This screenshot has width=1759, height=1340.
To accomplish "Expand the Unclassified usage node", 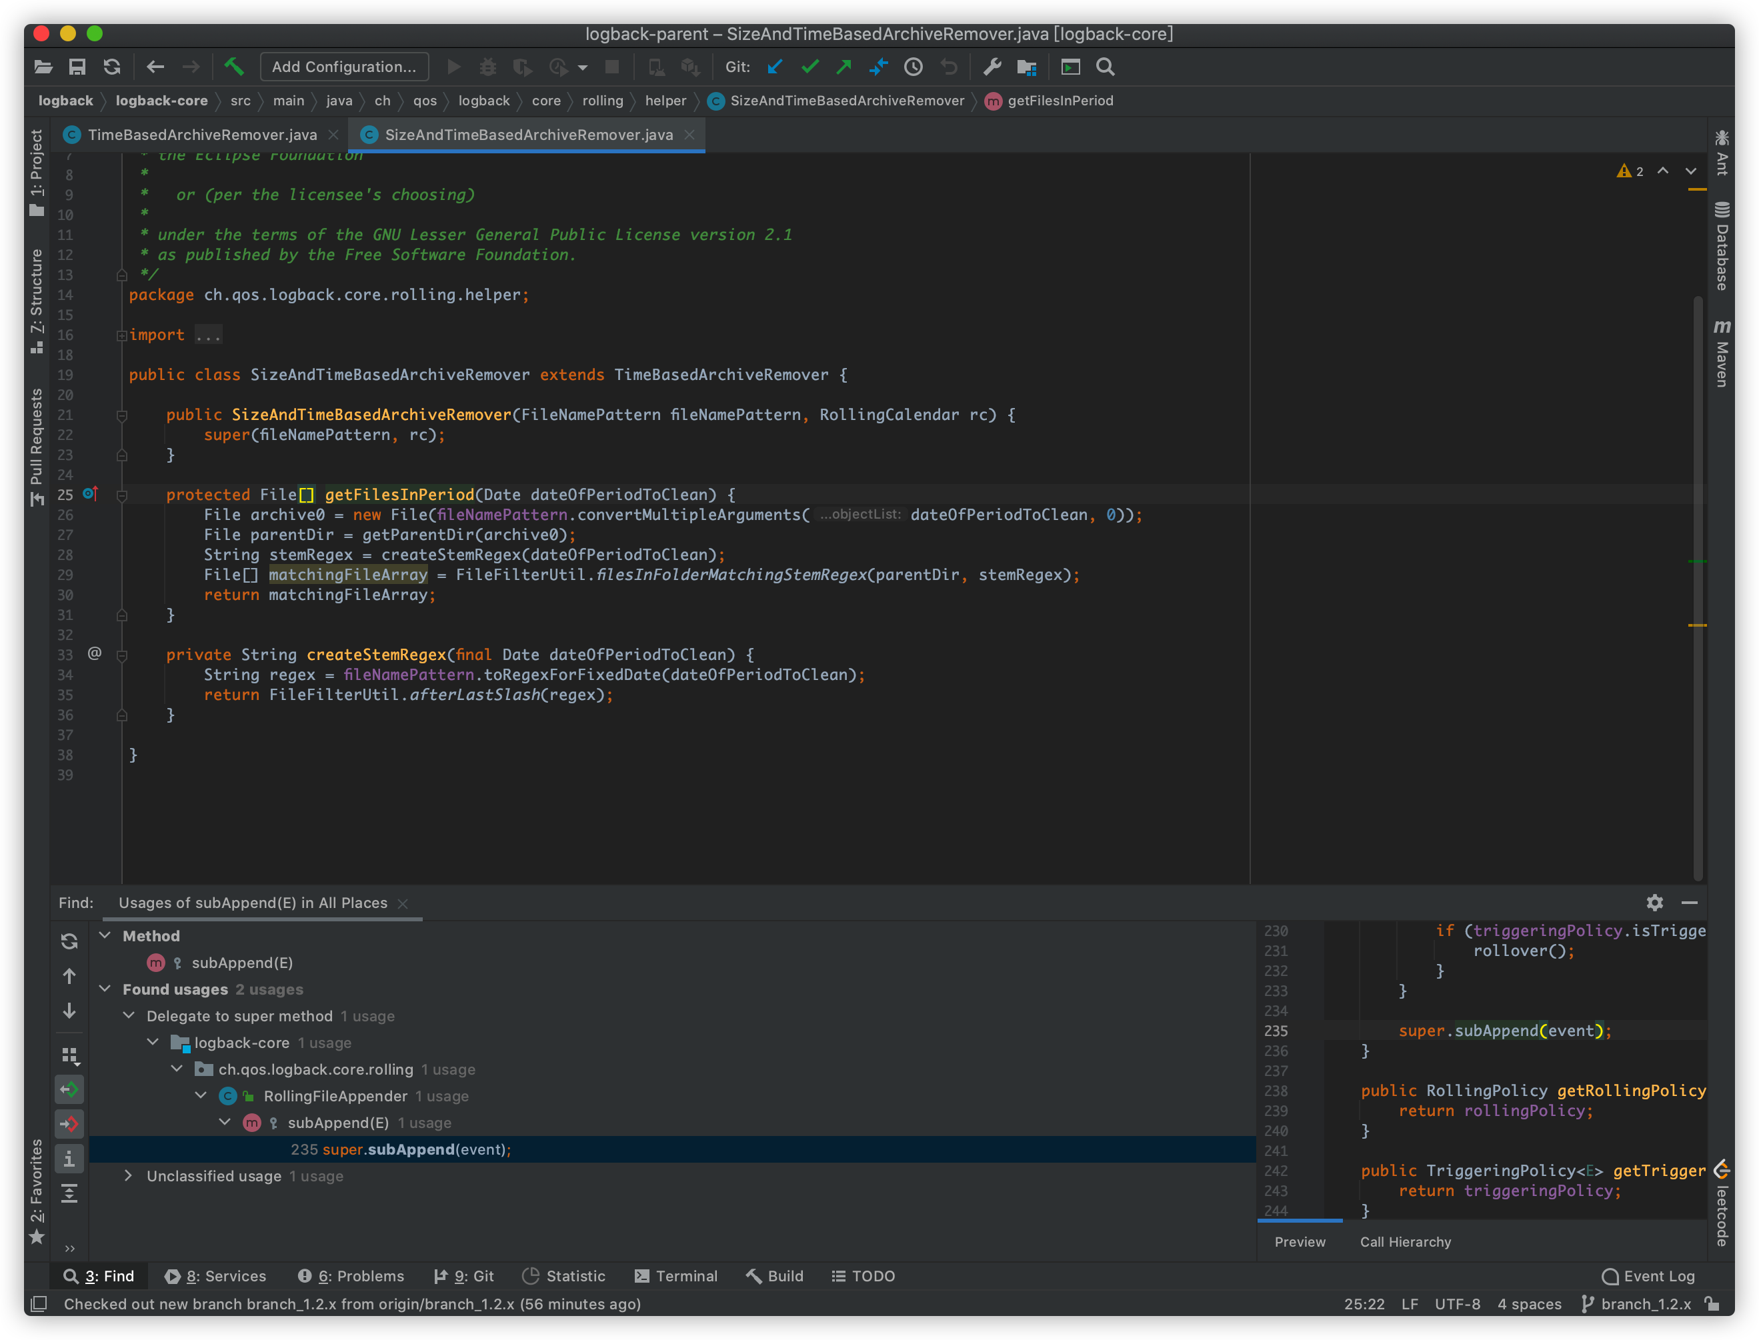I will tap(129, 1176).
